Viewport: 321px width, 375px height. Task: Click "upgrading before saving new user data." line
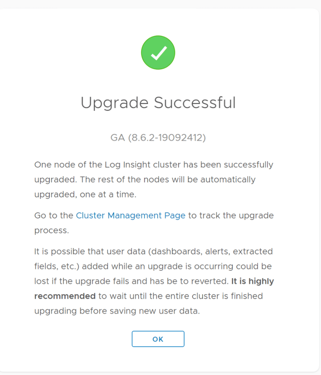coord(117,311)
